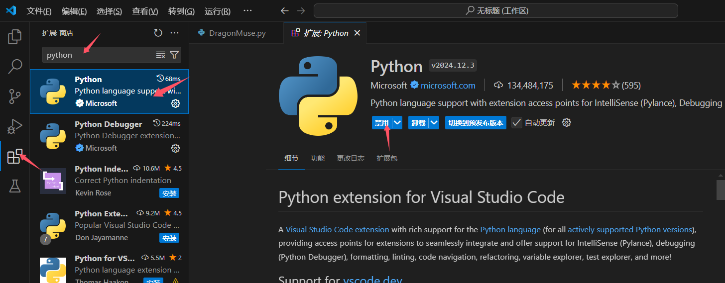Click the 卸载 button
Viewport: 725px width, 283px height.
418,122
